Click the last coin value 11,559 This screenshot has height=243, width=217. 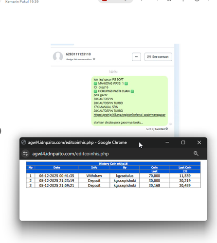pyautogui.click(x=185, y=176)
